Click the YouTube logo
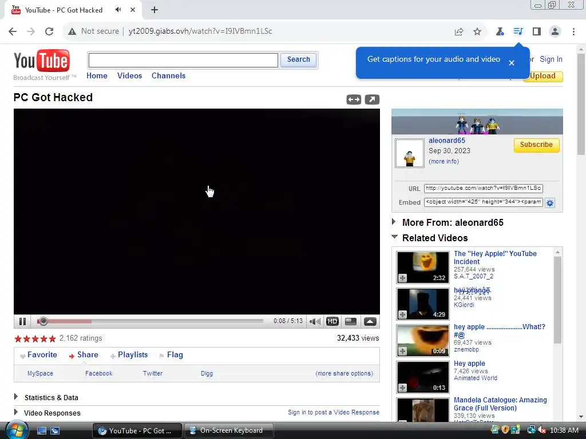 point(42,61)
